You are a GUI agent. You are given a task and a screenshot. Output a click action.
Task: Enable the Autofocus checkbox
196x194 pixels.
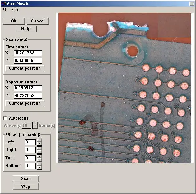pos(5,118)
